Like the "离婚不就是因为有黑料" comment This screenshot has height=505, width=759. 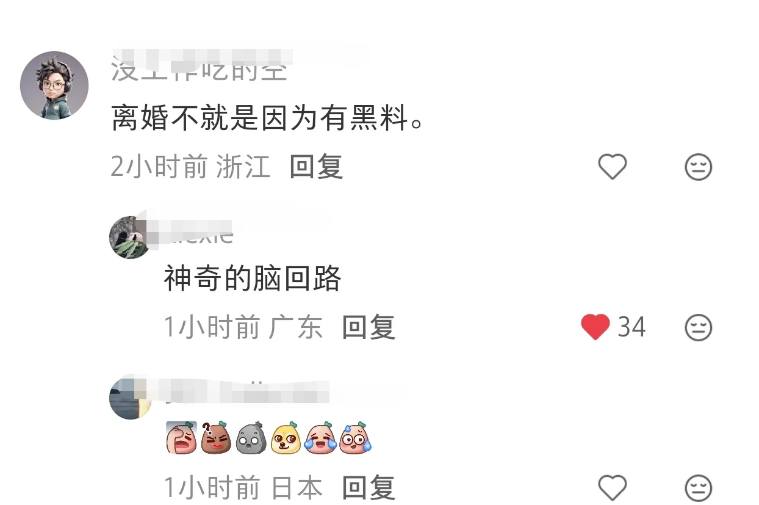pos(613,167)
